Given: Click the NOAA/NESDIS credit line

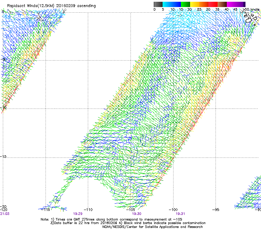Looking at the screenshot, I should (x=152, y=227).
